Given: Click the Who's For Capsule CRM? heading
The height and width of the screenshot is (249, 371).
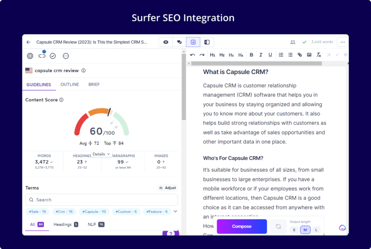Looking at the screenshot, I should tap(233, 158).
